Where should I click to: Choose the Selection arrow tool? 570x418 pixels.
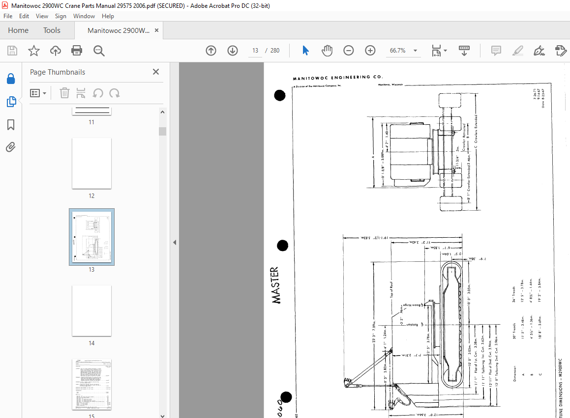coord(305,51)
